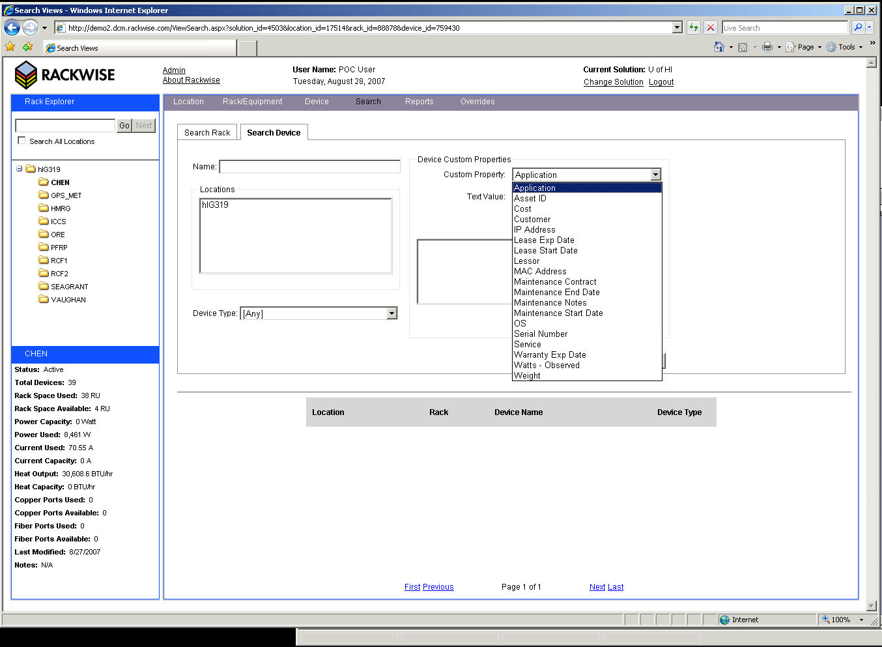Click the Refresh page icon
This screenshot has width=882, height=647.
(694, 27)
